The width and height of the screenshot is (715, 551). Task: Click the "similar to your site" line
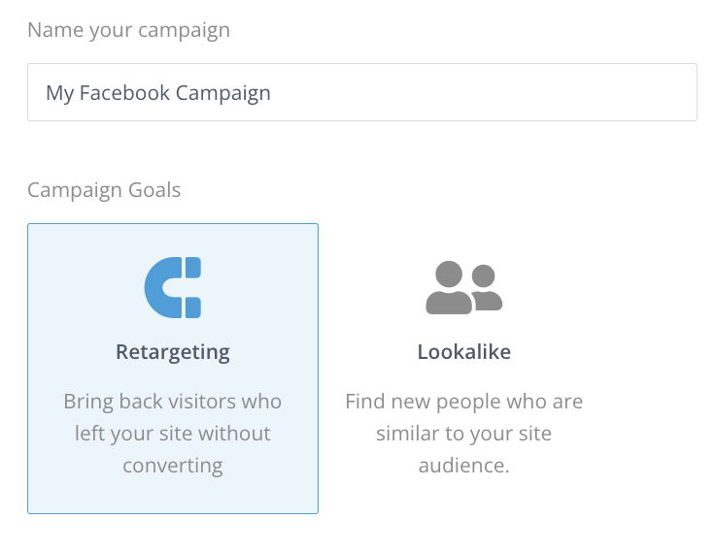[463, 433]
